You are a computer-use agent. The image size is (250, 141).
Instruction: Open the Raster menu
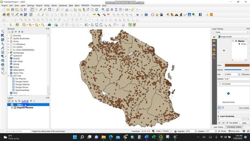coord(54,5)
